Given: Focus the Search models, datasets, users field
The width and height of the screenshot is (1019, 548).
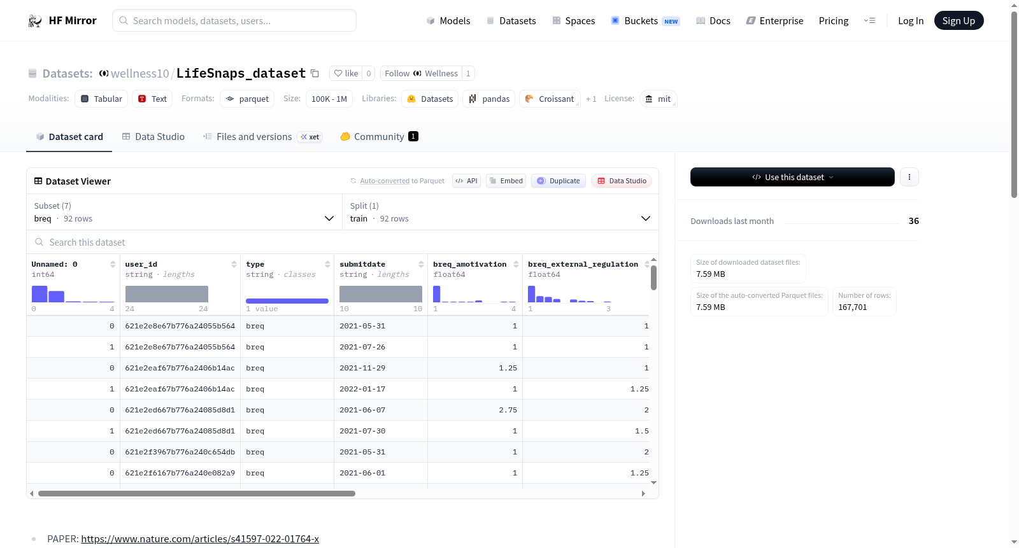Looking at the screenshot, I should pos(234,20).
